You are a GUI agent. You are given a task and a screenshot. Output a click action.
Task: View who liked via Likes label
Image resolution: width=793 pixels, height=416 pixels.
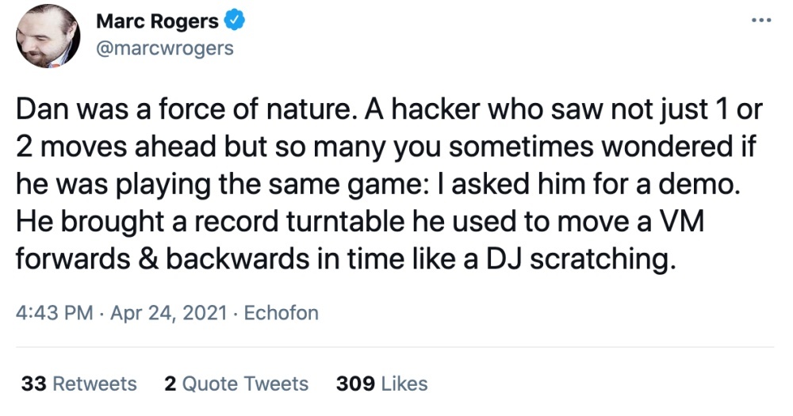pyautogui.click(x=404, y=384)
